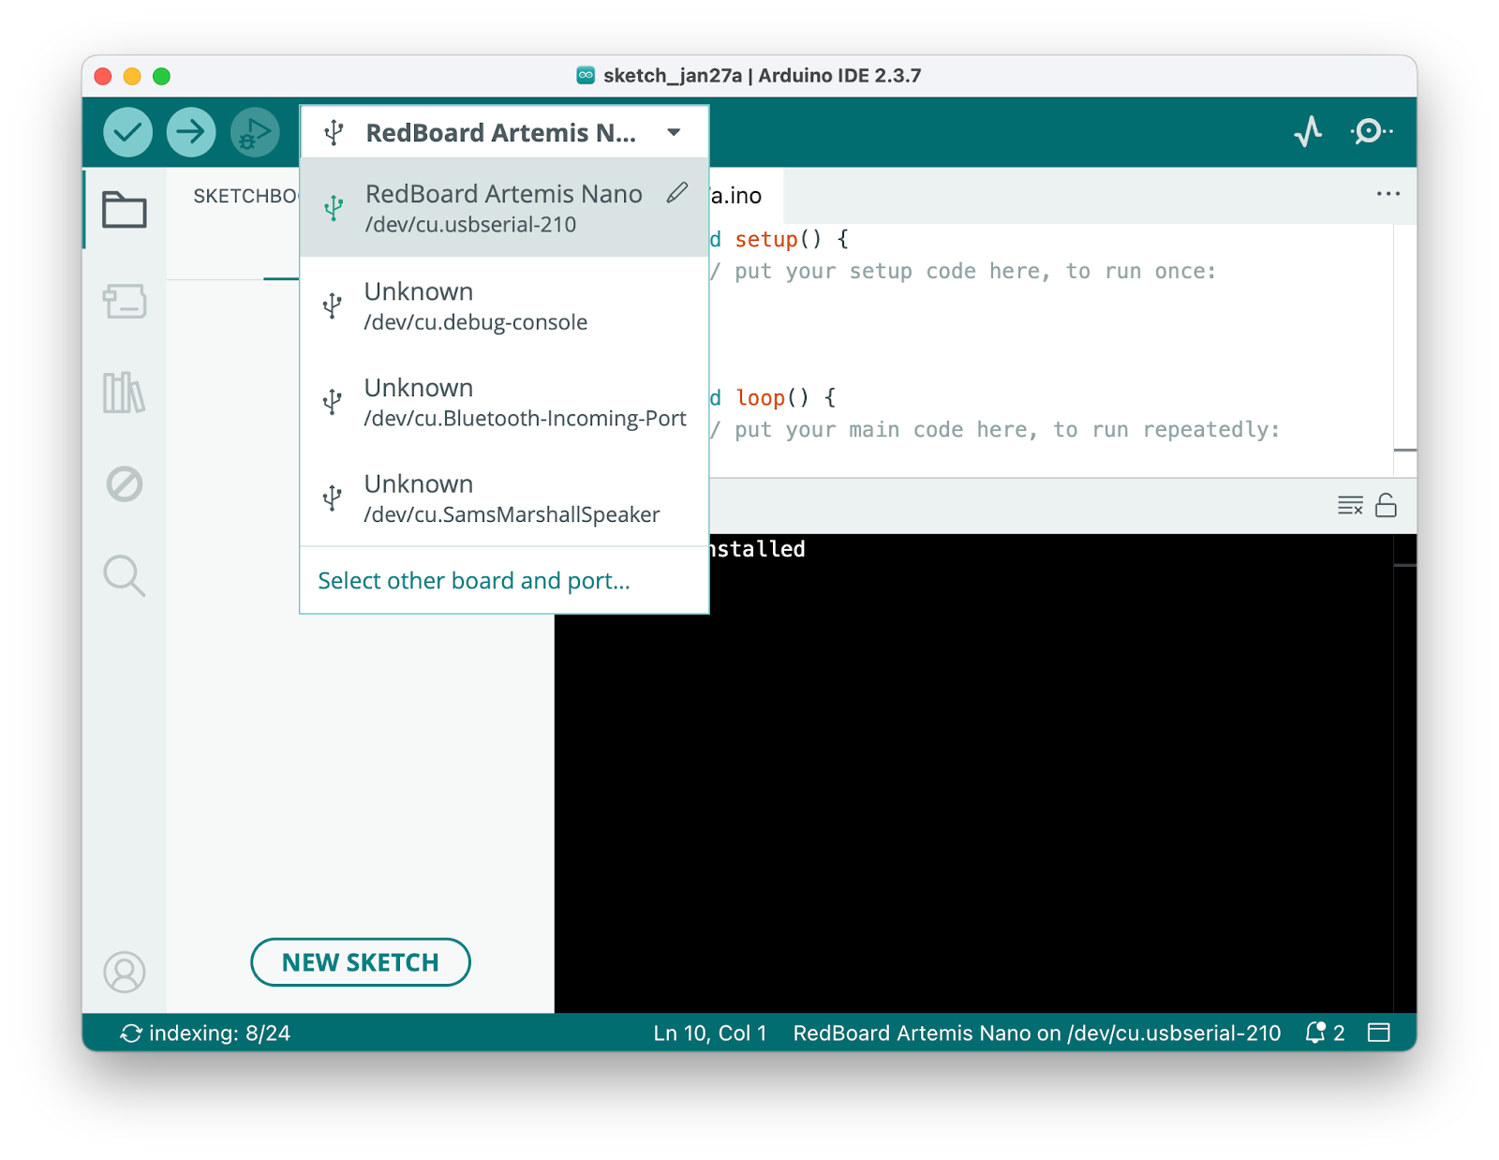Click the Verify sketch checkmark icon
Screen dimensions: 1499x1160
pyautogui.click(x=127, y=131)
